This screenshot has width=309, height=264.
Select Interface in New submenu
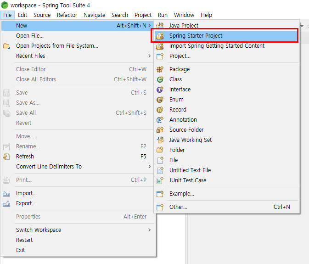(x=227, y=90)
